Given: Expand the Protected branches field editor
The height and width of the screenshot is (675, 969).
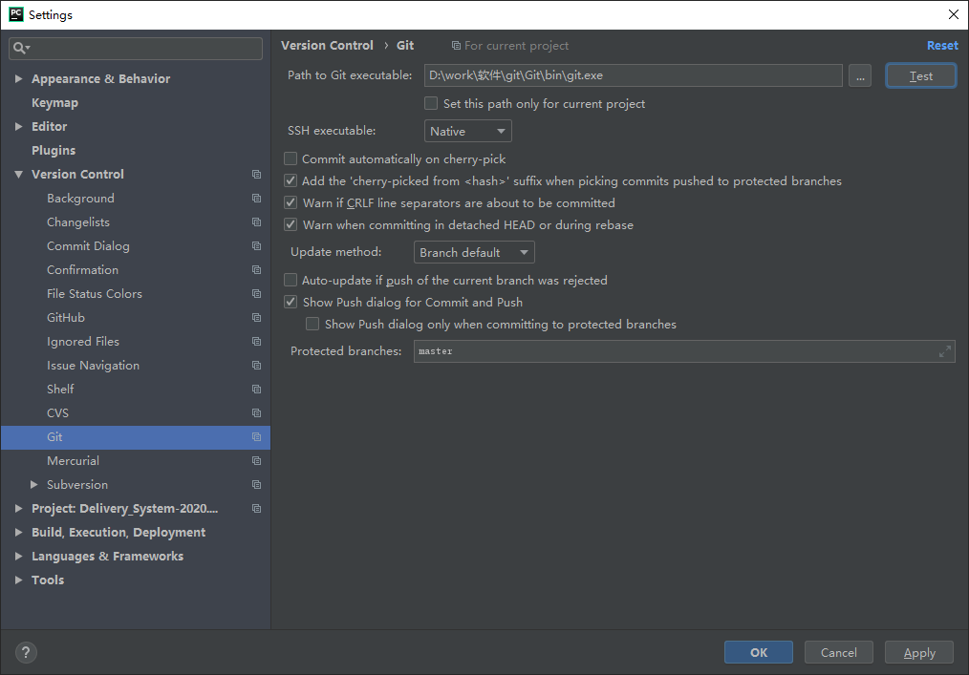Looking at the screenshot, I should point(944,351).
